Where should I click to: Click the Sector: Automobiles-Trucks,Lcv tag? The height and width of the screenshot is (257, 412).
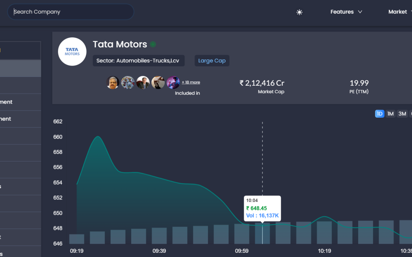pyautogui.click(x=138, y=61)
